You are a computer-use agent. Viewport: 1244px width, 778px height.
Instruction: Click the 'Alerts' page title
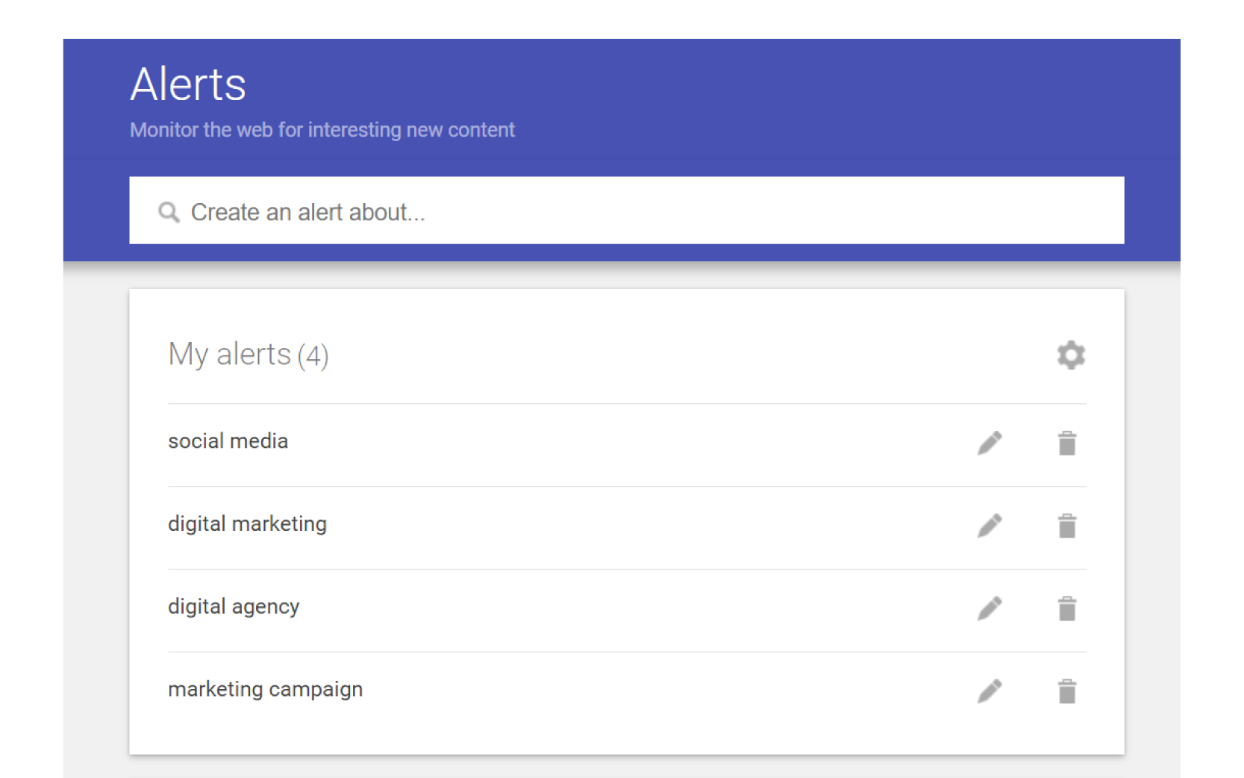click(188, 84)
